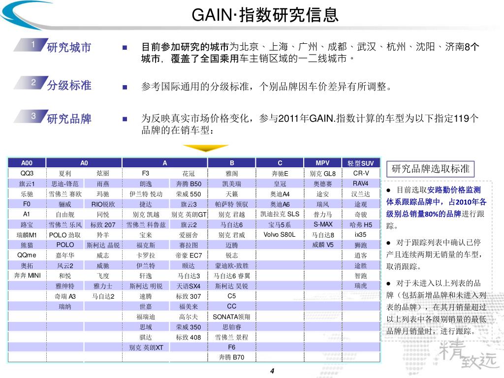This screenshot has height=378, width=504.
Task: Select the ix35 cell
Action: (x=361, y=235)
